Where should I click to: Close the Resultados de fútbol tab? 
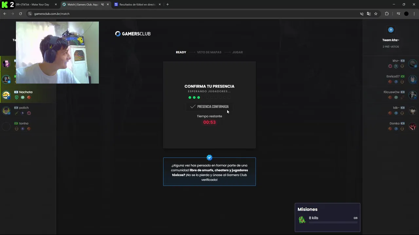click(x=160, y=5)
